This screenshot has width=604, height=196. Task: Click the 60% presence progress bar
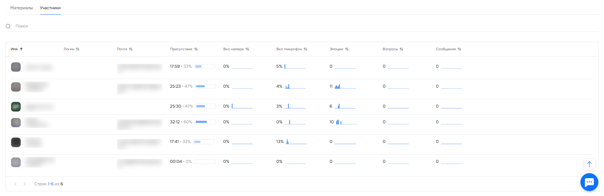(205, 122)
